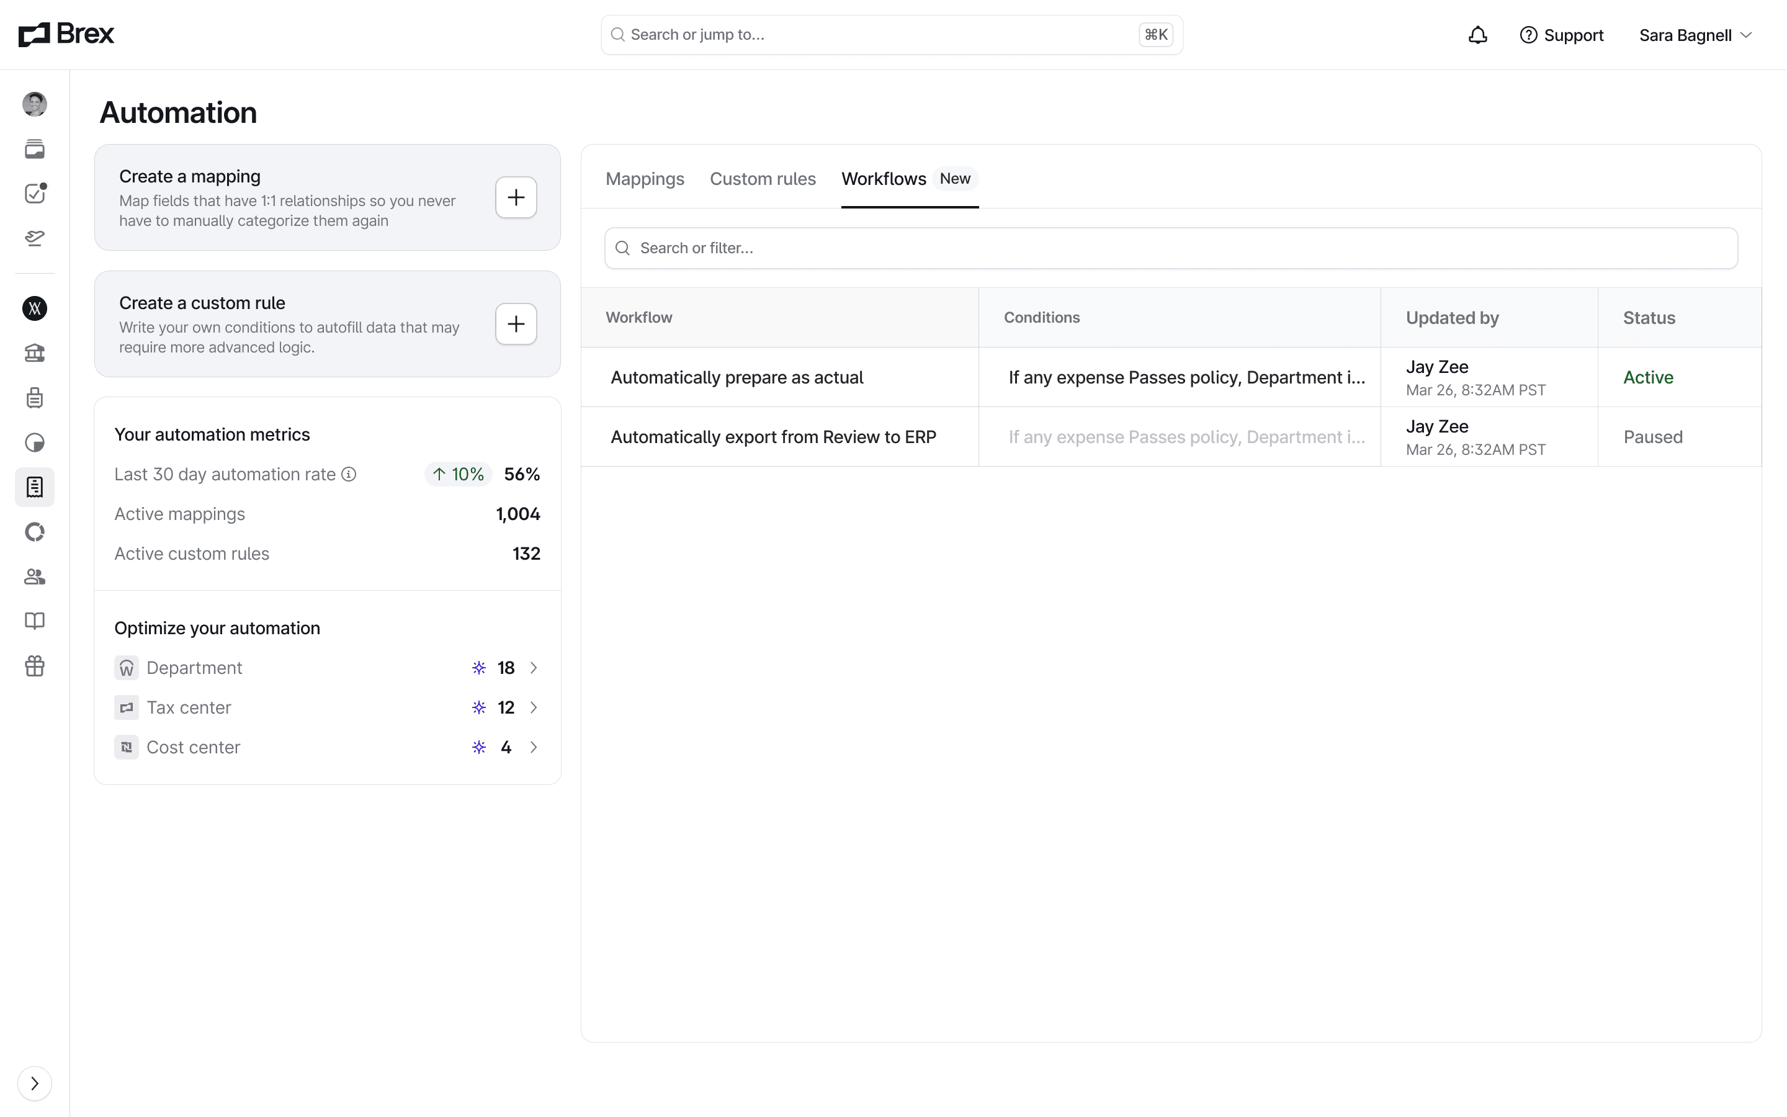Open the book sidebar icon
This screenshot has width=1787, height=1117.
coord(35,621)
